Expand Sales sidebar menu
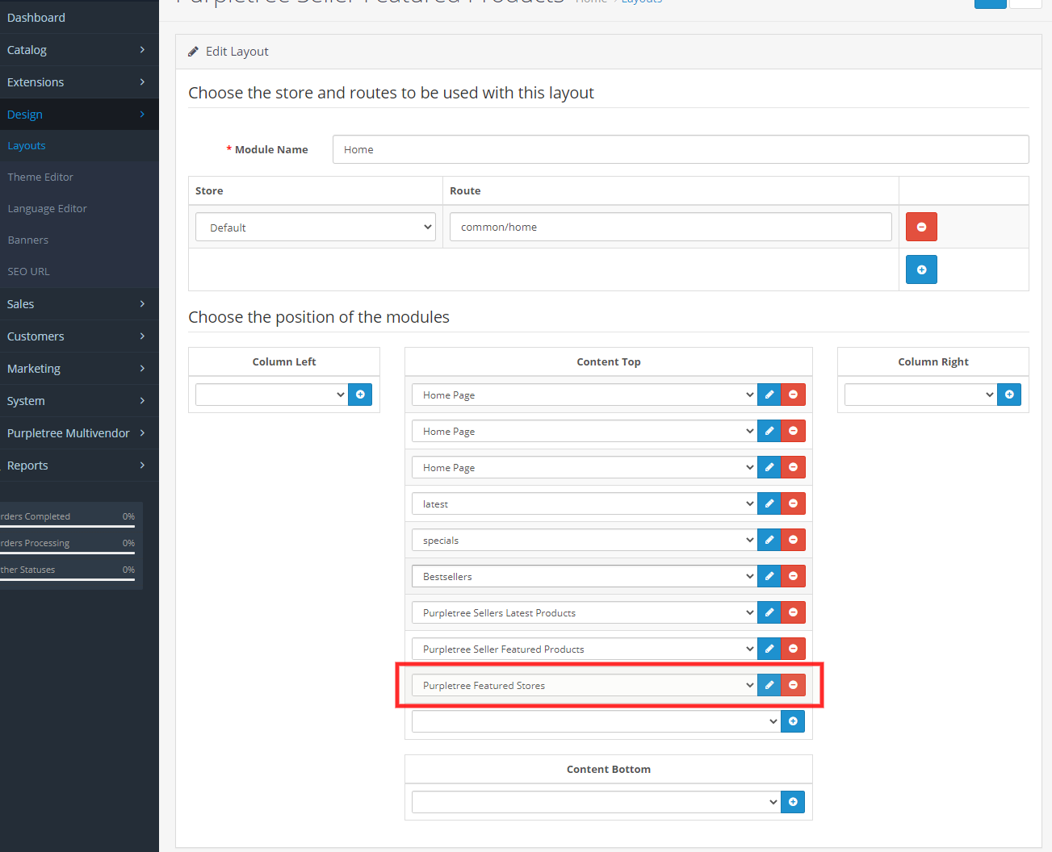This screenshot has width=1052, height=852. coord(79,304)
